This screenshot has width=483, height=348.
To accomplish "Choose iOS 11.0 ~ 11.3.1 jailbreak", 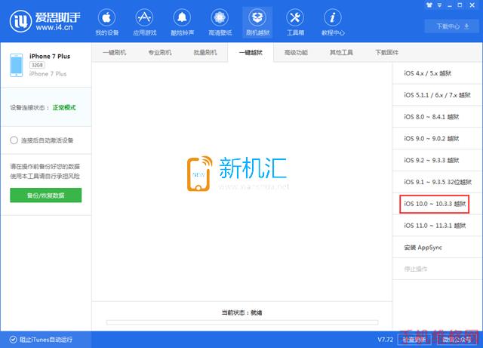I will pos(438,226).
